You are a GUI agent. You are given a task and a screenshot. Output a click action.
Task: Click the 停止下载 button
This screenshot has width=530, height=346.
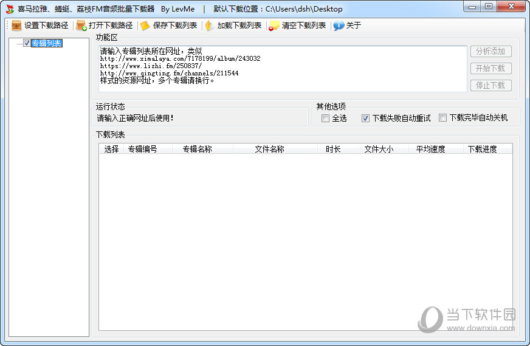click(x=490, y=85)
